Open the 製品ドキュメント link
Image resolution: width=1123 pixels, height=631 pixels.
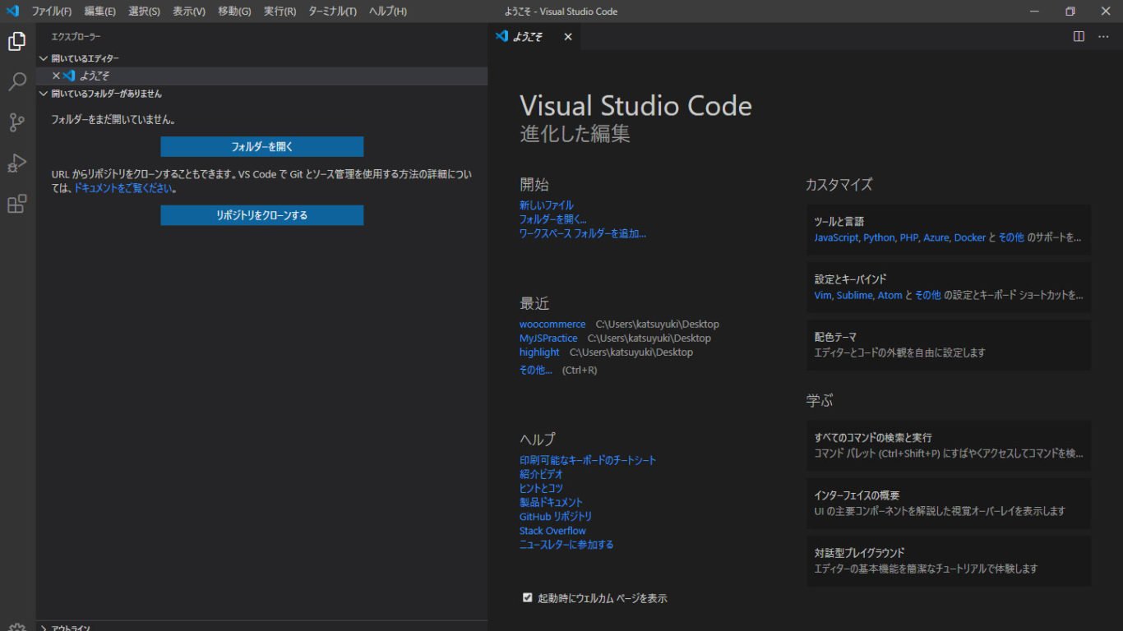click(x=551, y=502)
